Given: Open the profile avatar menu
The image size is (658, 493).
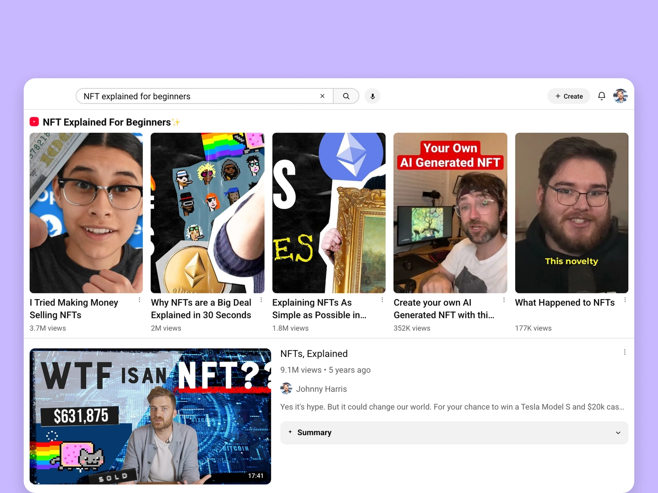Looking at the screenshot, I should [621, 96].
